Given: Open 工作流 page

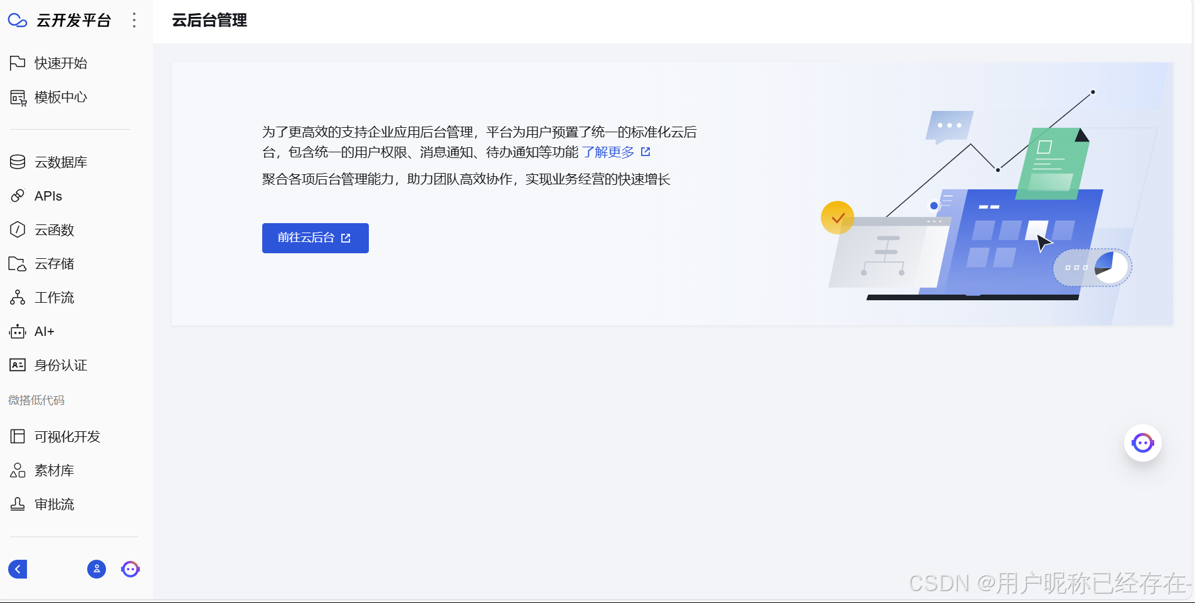Looking at the screenshot, I should [55, 297].
